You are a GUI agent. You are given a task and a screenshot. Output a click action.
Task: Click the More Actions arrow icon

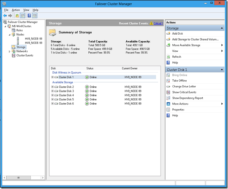(168, 104)
